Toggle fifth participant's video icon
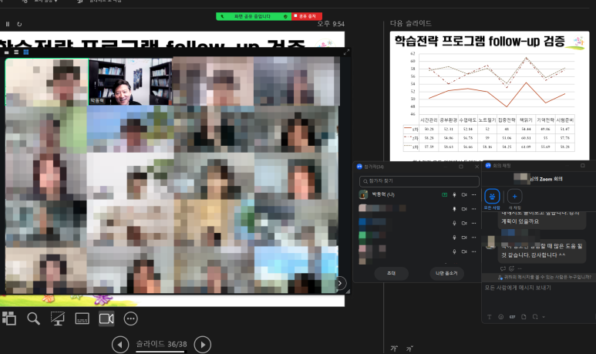This screenshot has width=596, height=354. [464, 251]
